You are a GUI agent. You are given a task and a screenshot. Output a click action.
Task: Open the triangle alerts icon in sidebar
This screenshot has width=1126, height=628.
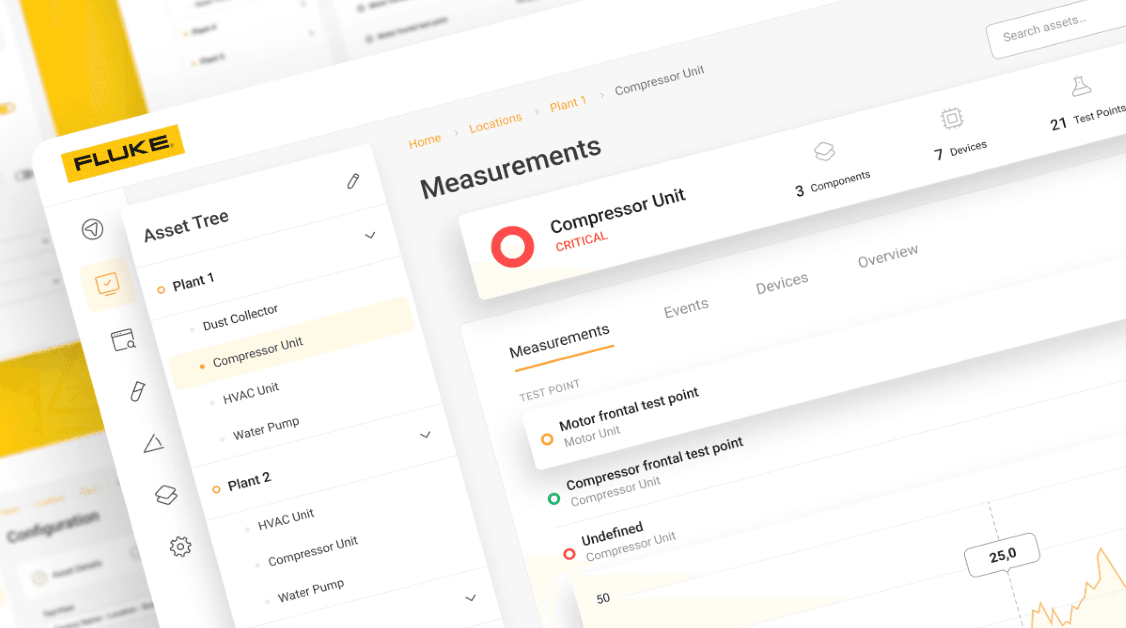153,443
